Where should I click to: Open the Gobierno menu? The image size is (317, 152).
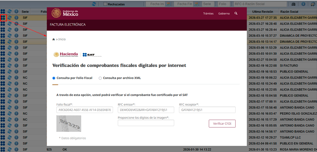point(224,13)
